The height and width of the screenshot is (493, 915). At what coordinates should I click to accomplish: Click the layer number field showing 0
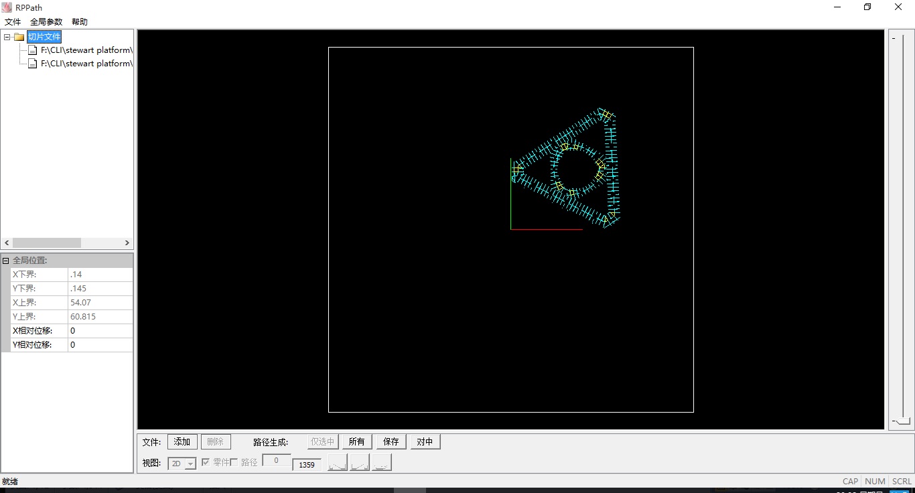click(276, 461)
